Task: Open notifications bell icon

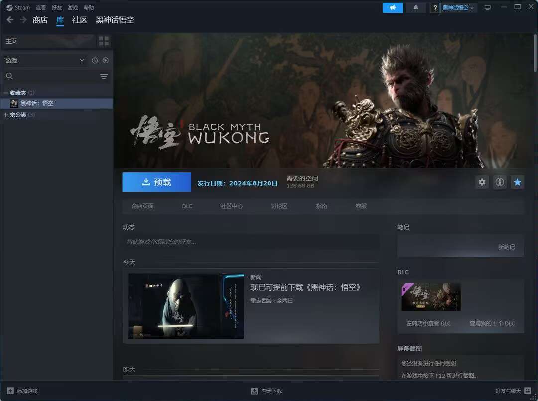Action: coord(416,7)
